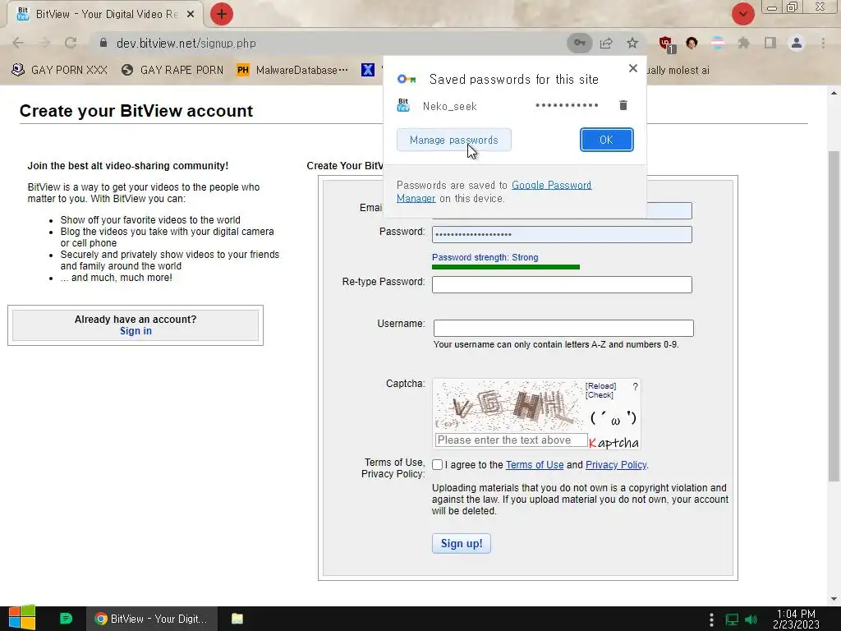Click the red dropdown arrow in title bar

tap(742, 14)
